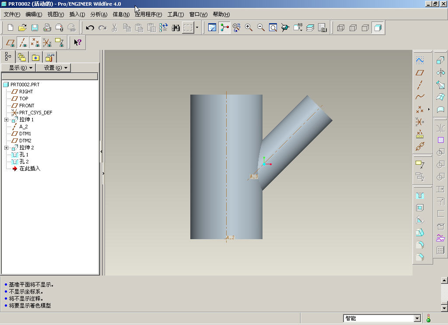Click the Zoom In magnifier icon

pyautogui.click(x=249, y=28)
